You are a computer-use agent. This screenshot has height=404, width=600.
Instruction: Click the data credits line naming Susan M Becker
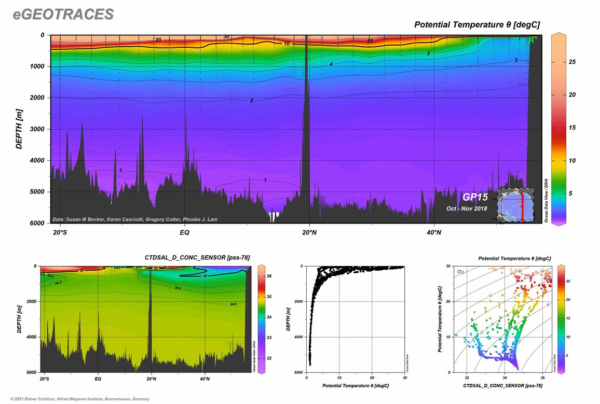135,219
